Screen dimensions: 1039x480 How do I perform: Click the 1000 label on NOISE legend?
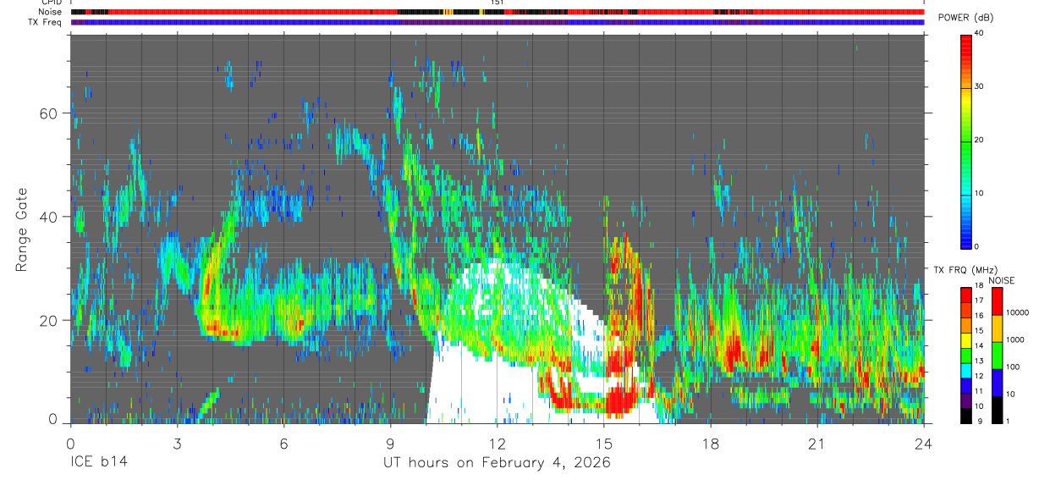point(1014,339)
